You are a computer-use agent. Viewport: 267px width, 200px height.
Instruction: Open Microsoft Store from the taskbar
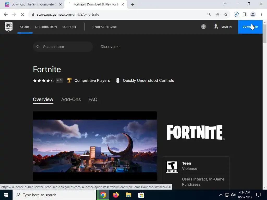(x=141, y=195)
